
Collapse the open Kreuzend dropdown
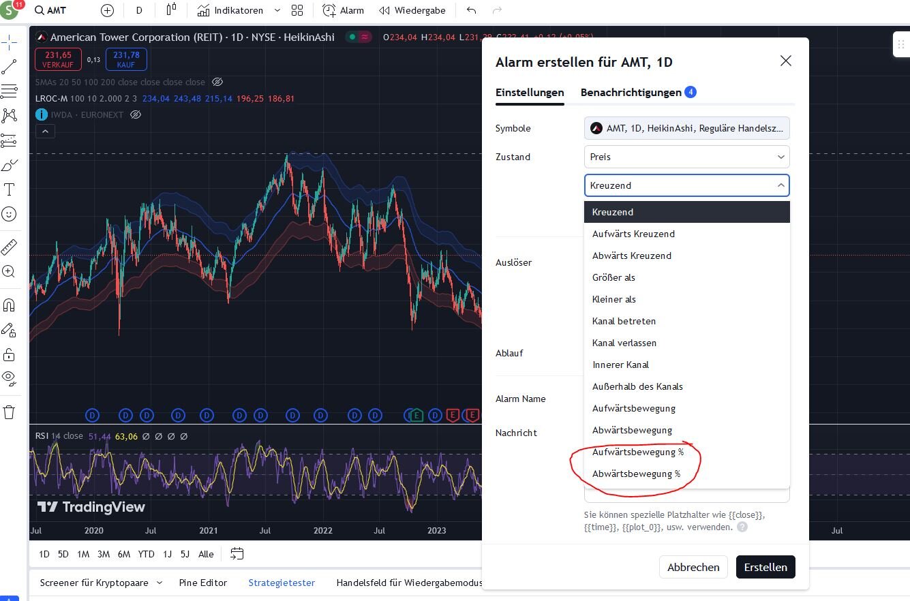(x=687, y=185)
